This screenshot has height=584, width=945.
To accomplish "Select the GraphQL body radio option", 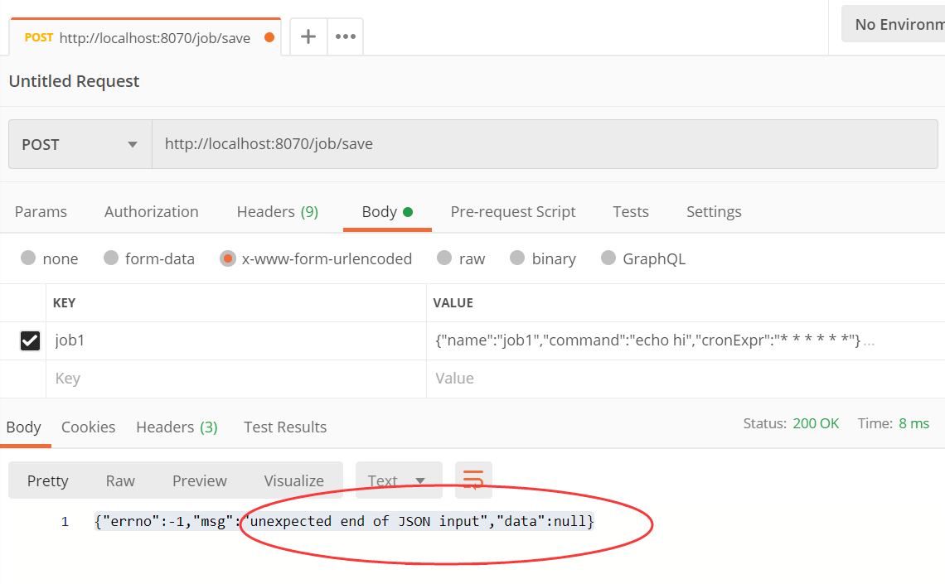I will (608, 258).
